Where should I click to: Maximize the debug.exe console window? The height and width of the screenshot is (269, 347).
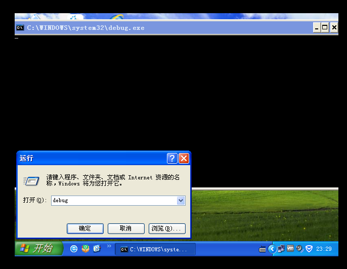(x=325, y=28)
